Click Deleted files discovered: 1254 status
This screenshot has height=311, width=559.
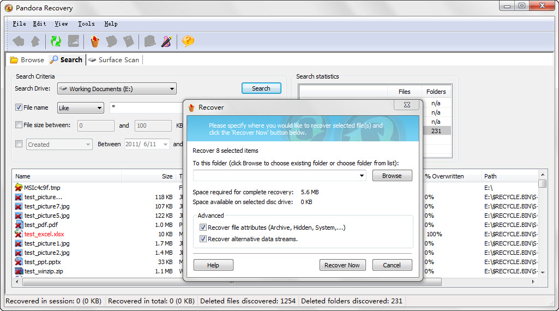(x=248, y=301)
